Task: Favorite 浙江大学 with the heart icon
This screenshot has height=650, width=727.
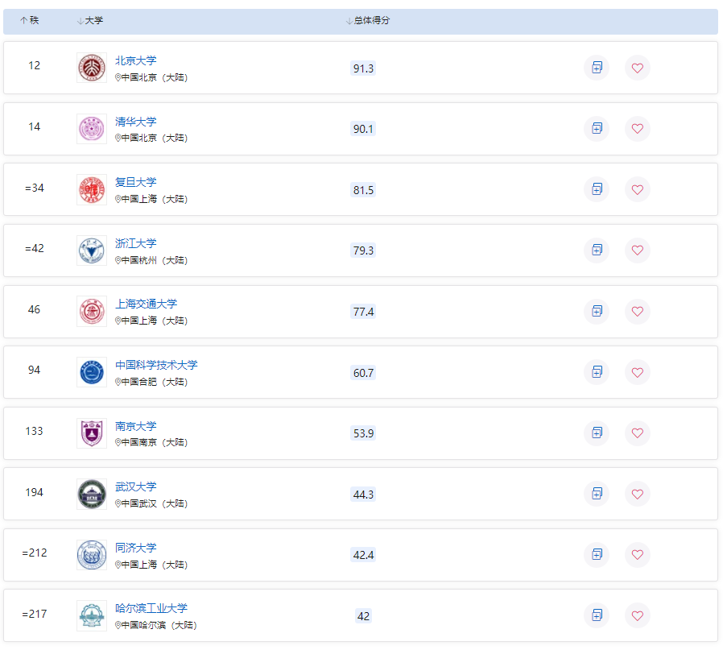Action: click(638, 250)
